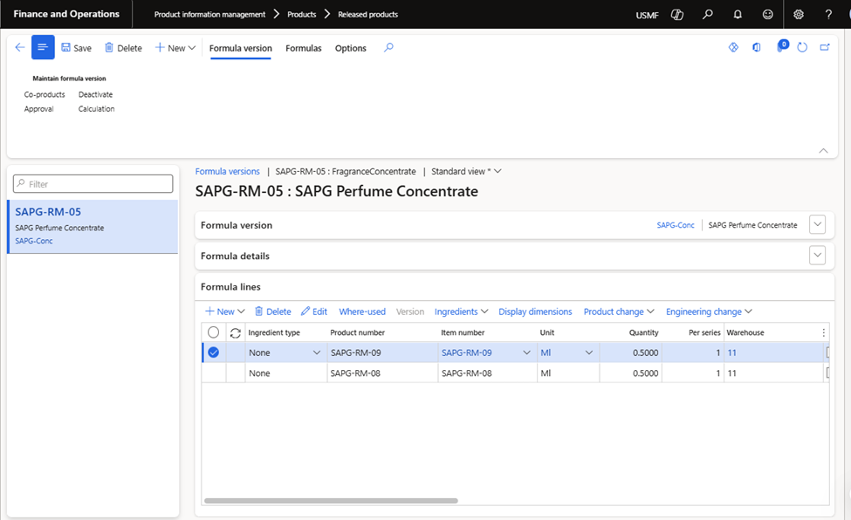Expand the Formula details fasttab
Viewport: 851px width, 520px height.
point(817,255)
